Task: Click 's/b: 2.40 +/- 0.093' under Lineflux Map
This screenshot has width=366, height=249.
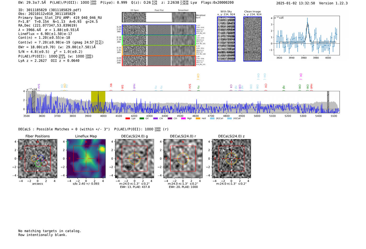Action: (86, 184)
